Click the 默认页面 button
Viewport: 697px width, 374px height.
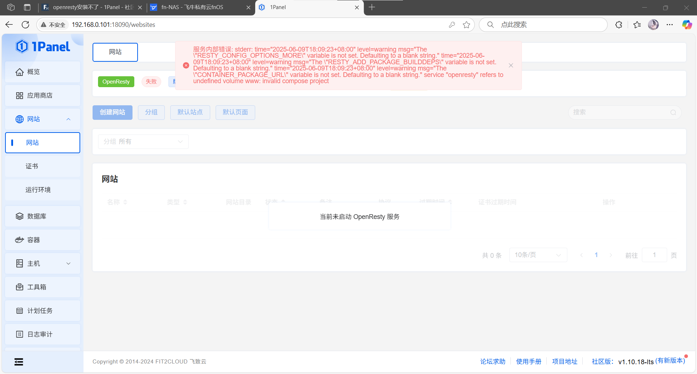point(235,112)
